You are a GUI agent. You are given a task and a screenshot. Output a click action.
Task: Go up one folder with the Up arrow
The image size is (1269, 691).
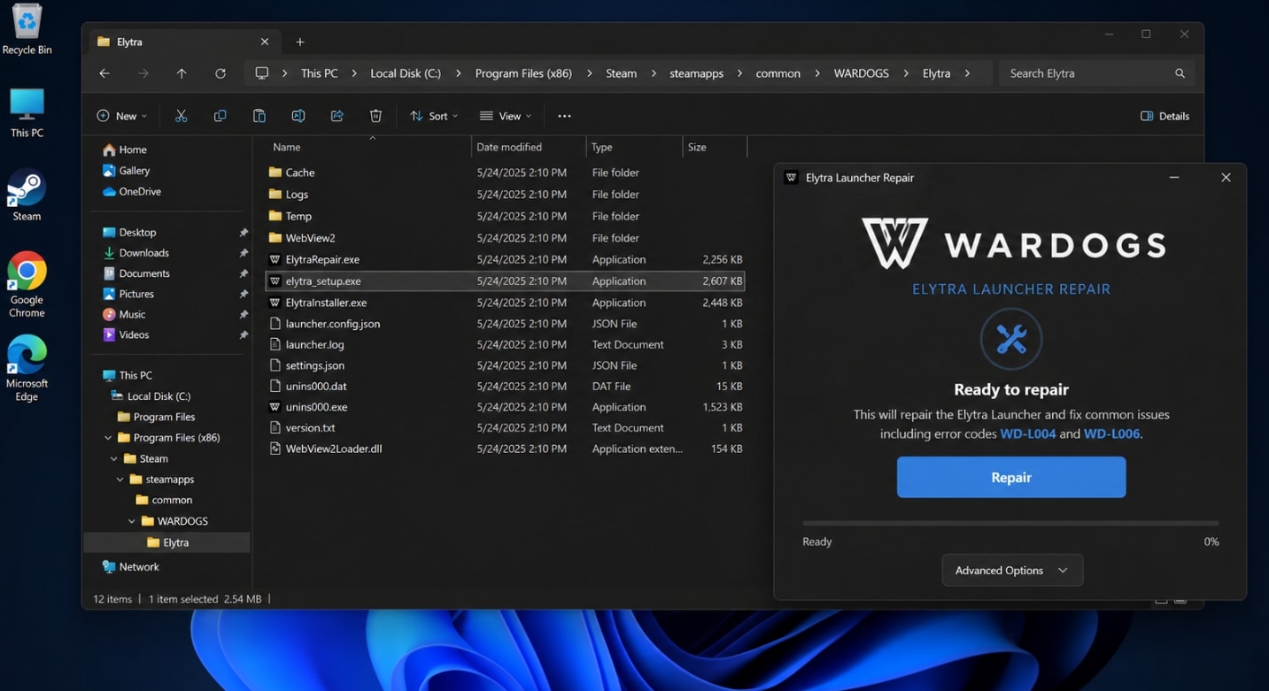tap(182, 73)
